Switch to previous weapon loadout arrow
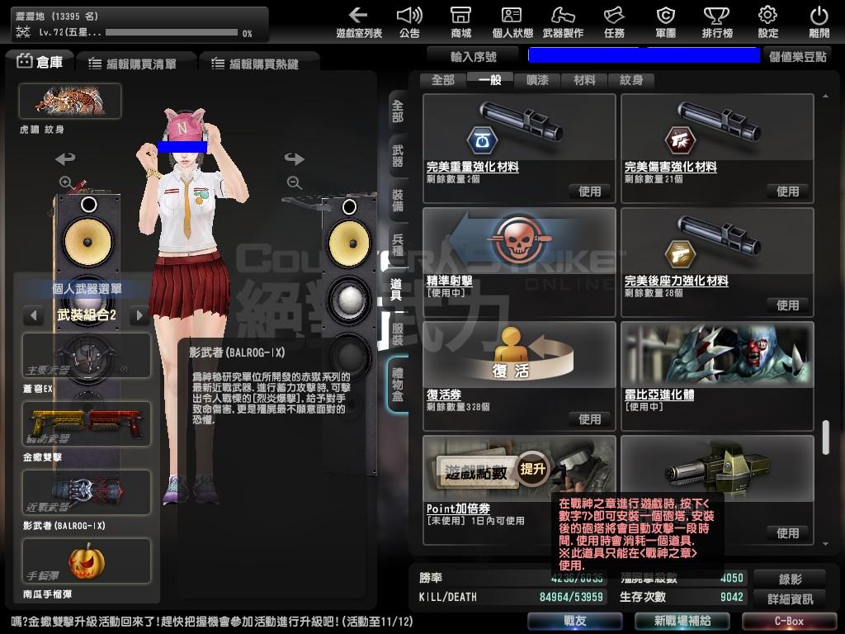 33,315
